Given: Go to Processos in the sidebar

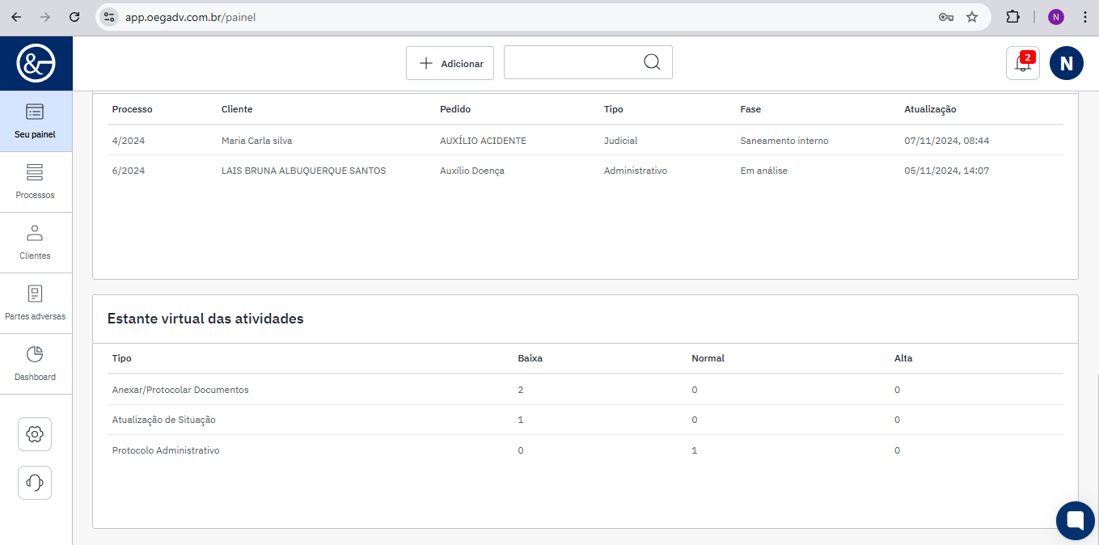Looking at the screenshot, I should pos(36,182).
